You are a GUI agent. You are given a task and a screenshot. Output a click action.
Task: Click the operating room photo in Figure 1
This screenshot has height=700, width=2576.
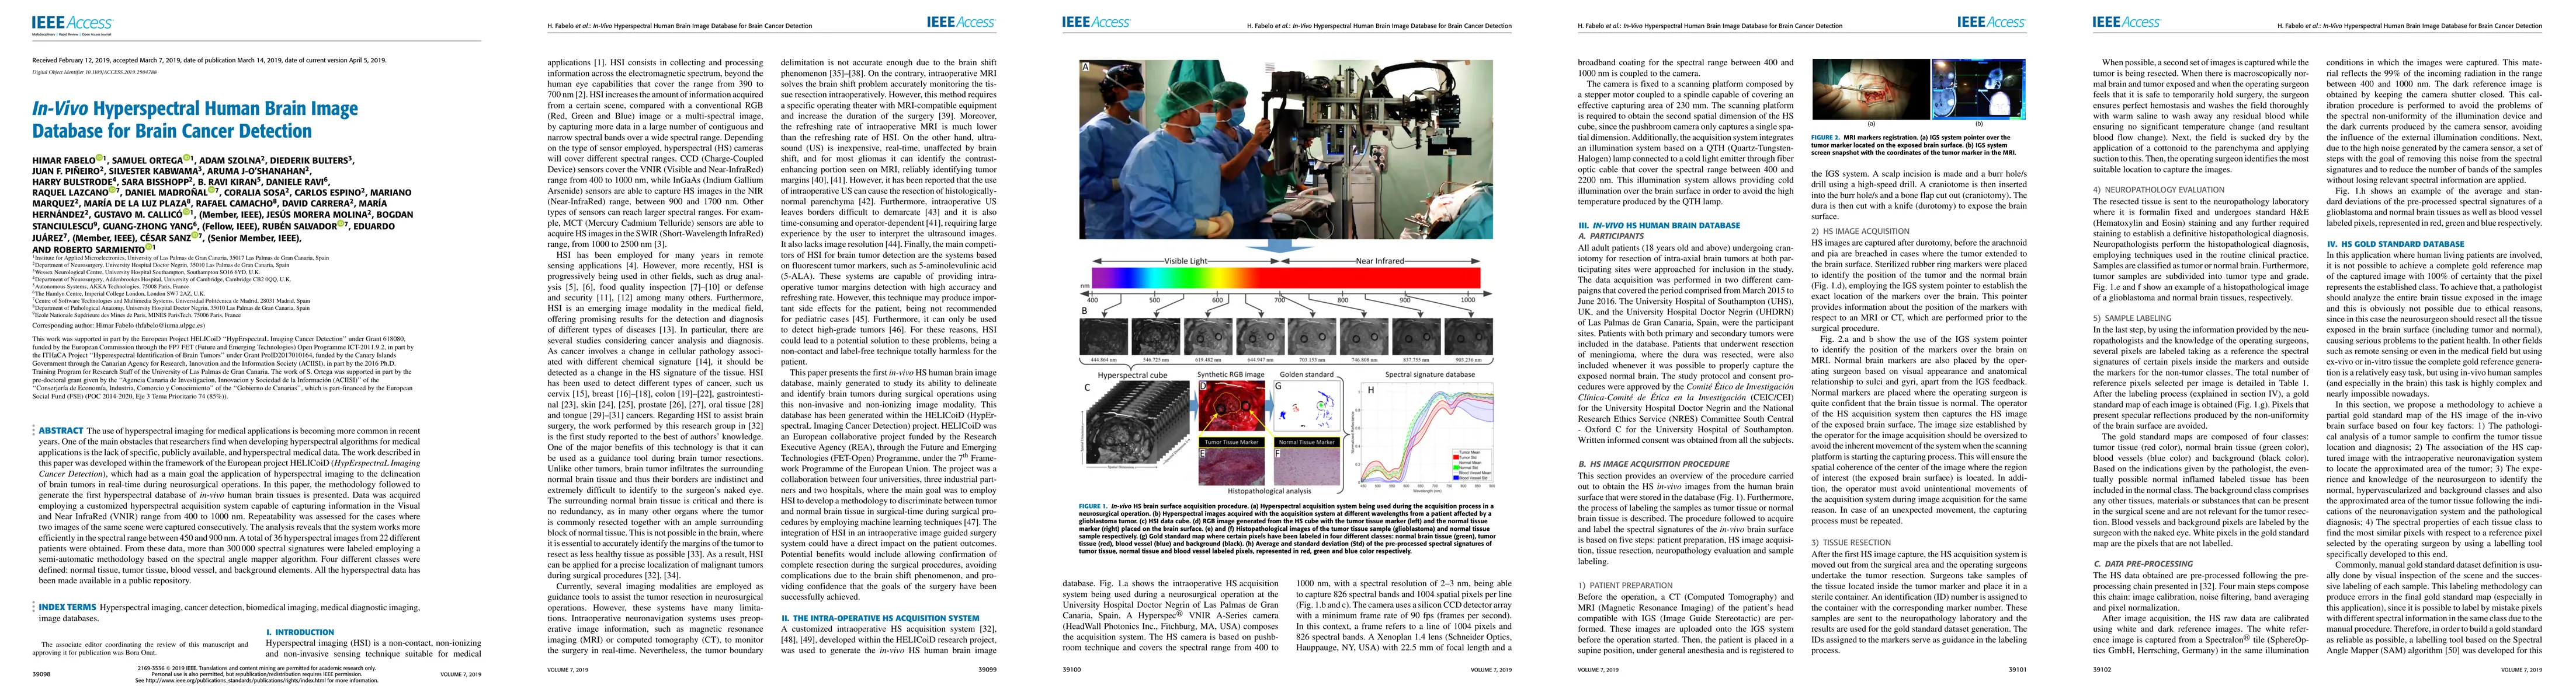click(1286, 150)
